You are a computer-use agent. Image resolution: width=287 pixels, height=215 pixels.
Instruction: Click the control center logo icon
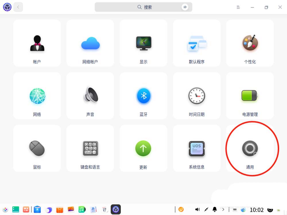tap(7, 7)
